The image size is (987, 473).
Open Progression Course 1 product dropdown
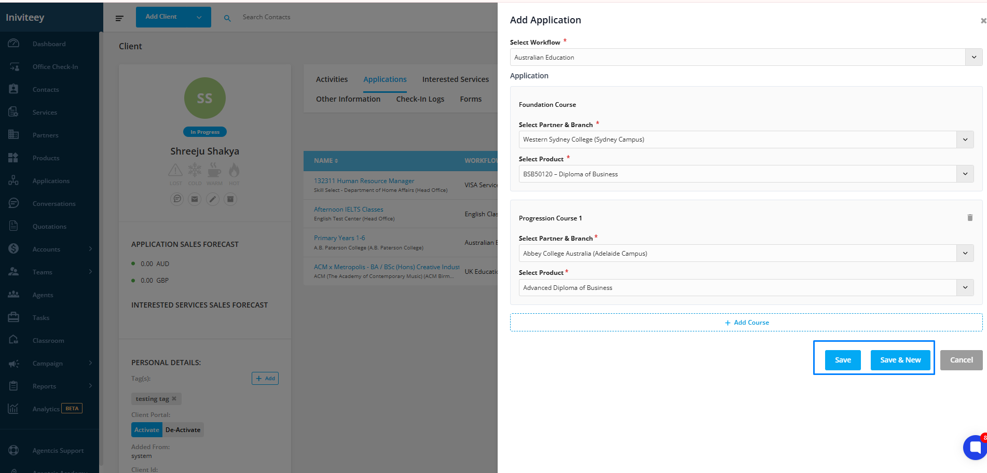pyautogui.click(x=965, y=288)
